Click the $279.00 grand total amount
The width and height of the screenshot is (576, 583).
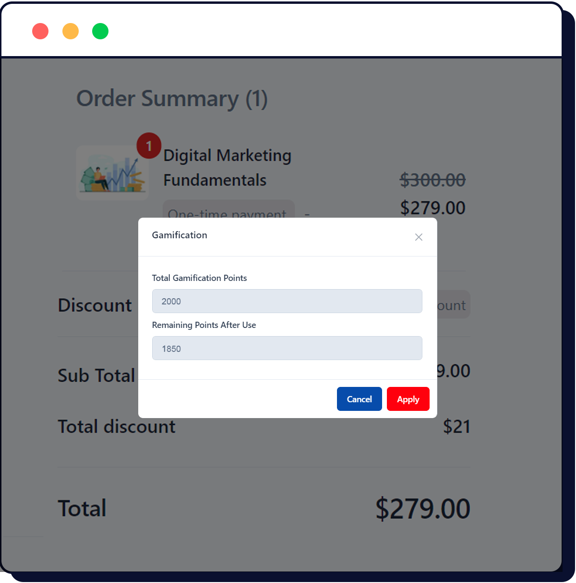pos(422,508)
